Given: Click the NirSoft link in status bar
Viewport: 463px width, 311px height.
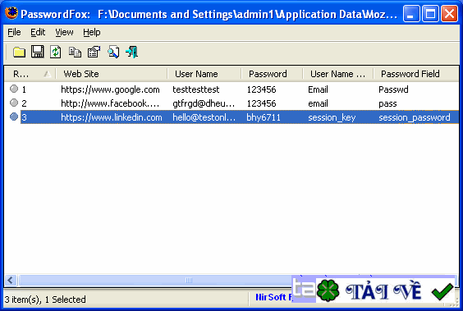Looking at the screenshot, I should (273, 297).
